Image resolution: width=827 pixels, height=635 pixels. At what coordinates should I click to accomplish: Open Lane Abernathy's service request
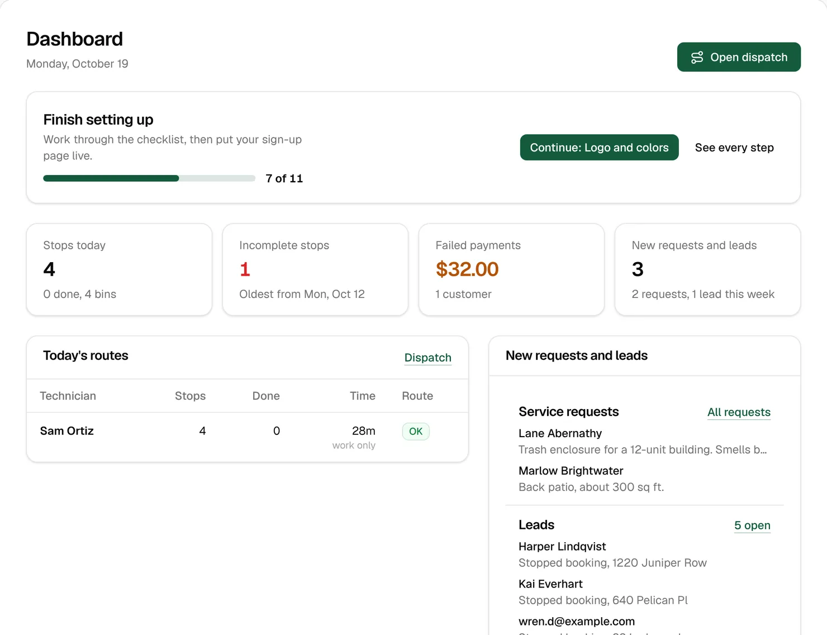[x=560, y=433]
